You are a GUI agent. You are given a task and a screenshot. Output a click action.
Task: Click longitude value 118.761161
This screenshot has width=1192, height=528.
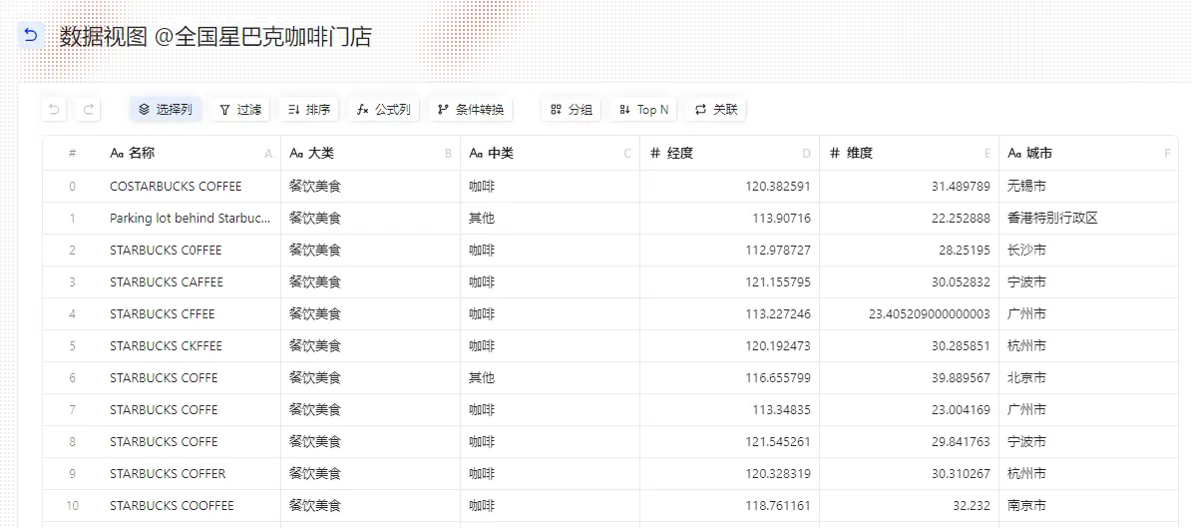pyautogui.click(x=778, y=506)
